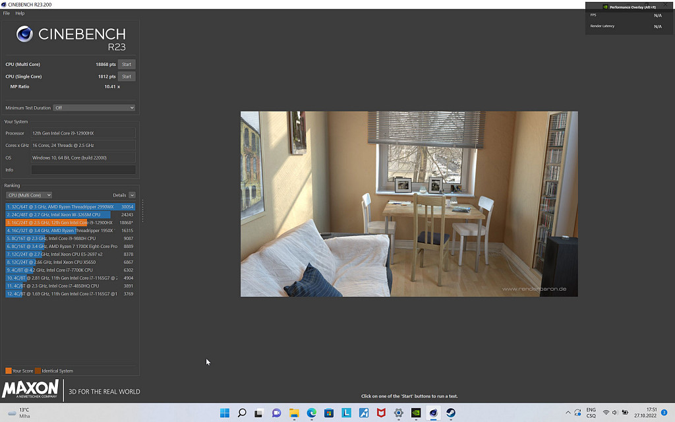This screenshot has height=422, width=675.
Task: Open Steam from the taskbar
Action: point(451,413)
